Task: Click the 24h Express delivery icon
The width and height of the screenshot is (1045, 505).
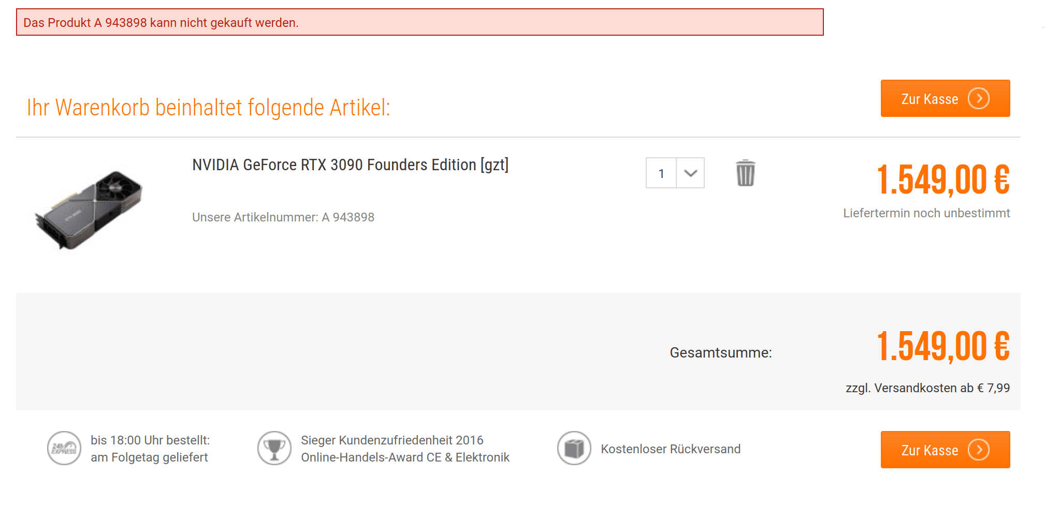Action: pyautogui.click(x=64, y=448)
